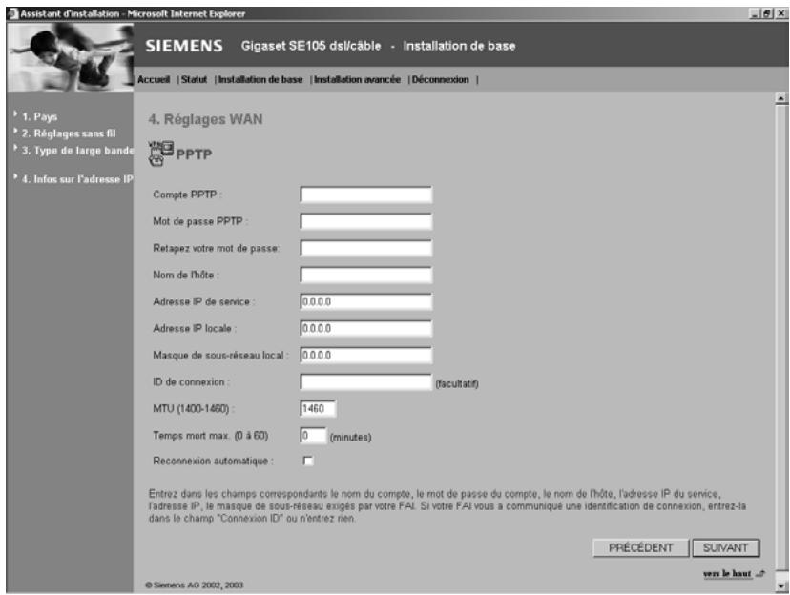This screenshot has height=595, width=790.
Task: Click the 4. Réglages WAN heading
Action: pyautogui.click(x=205, y=119)
